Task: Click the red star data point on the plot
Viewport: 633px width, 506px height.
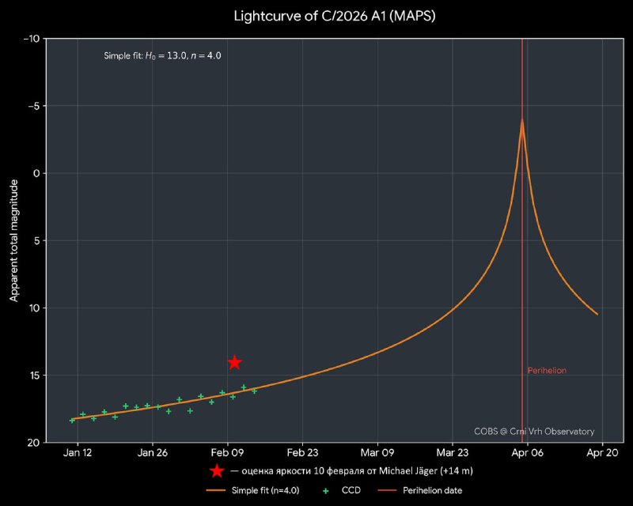Action: (x=234, y=362)
